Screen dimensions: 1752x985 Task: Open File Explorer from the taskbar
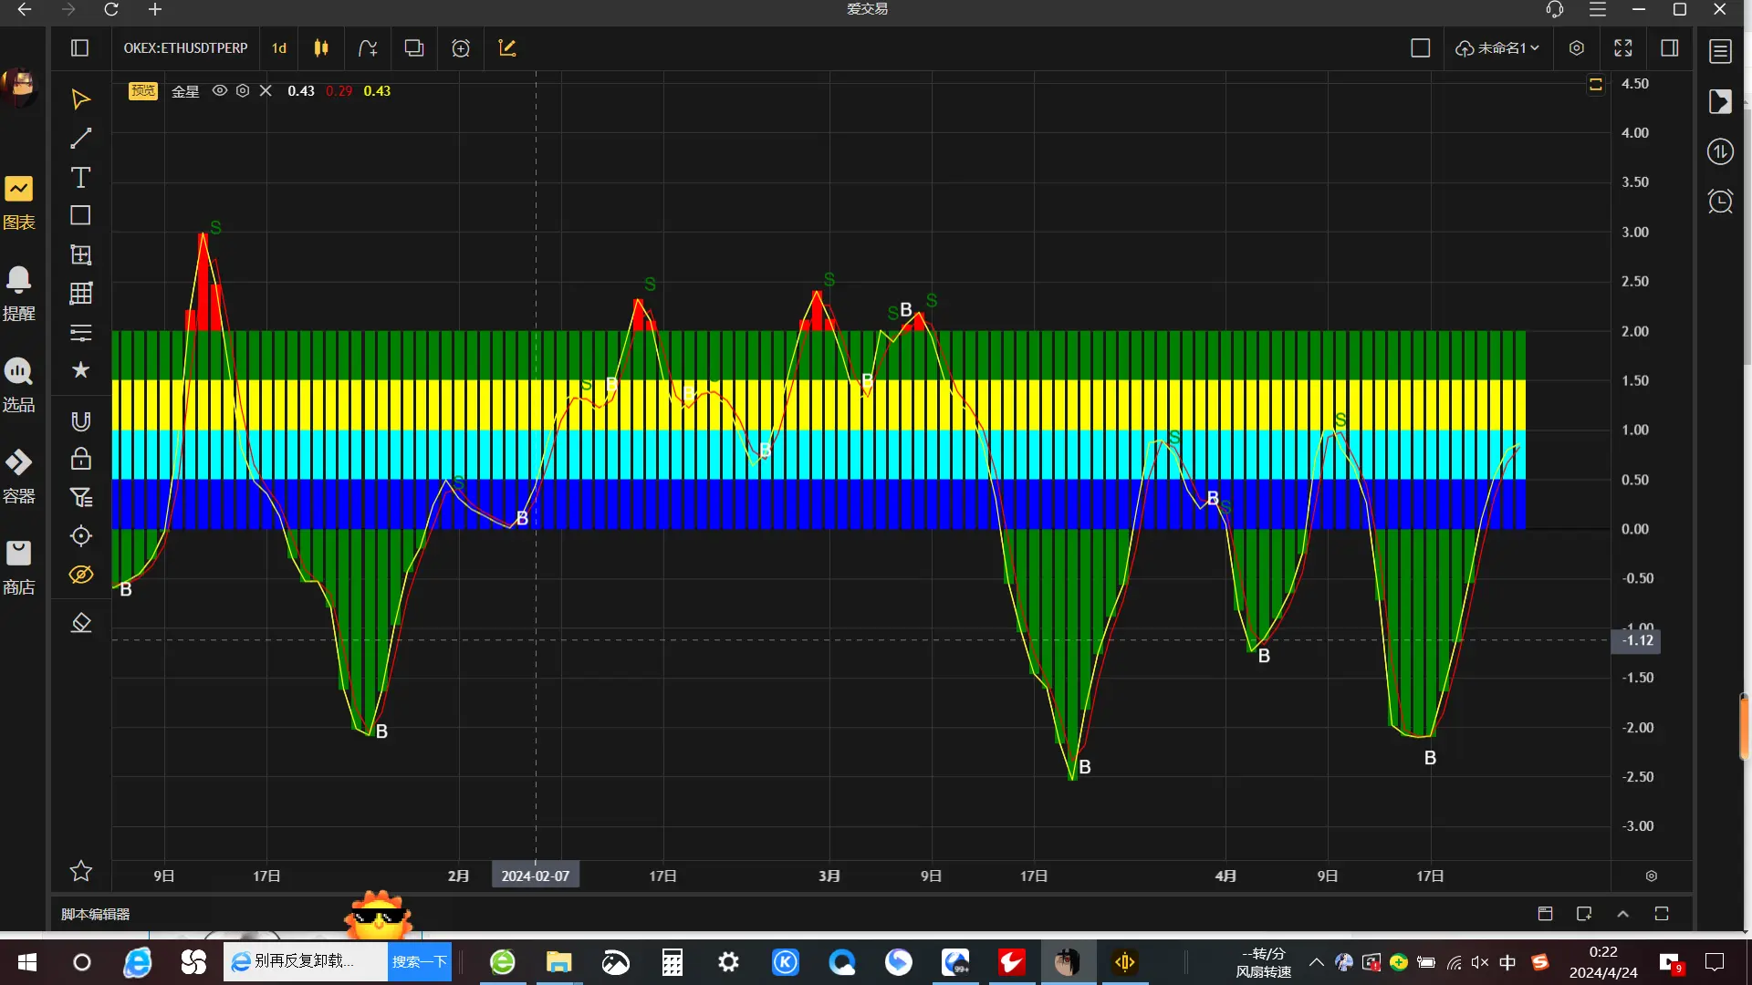click(558, 962)
